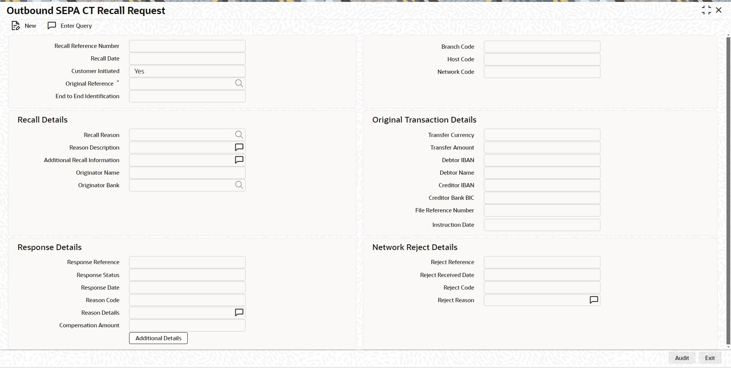This screenshot has height=368, width=731.
Task: Click the Response Details heading
Action: click(49, 247)
